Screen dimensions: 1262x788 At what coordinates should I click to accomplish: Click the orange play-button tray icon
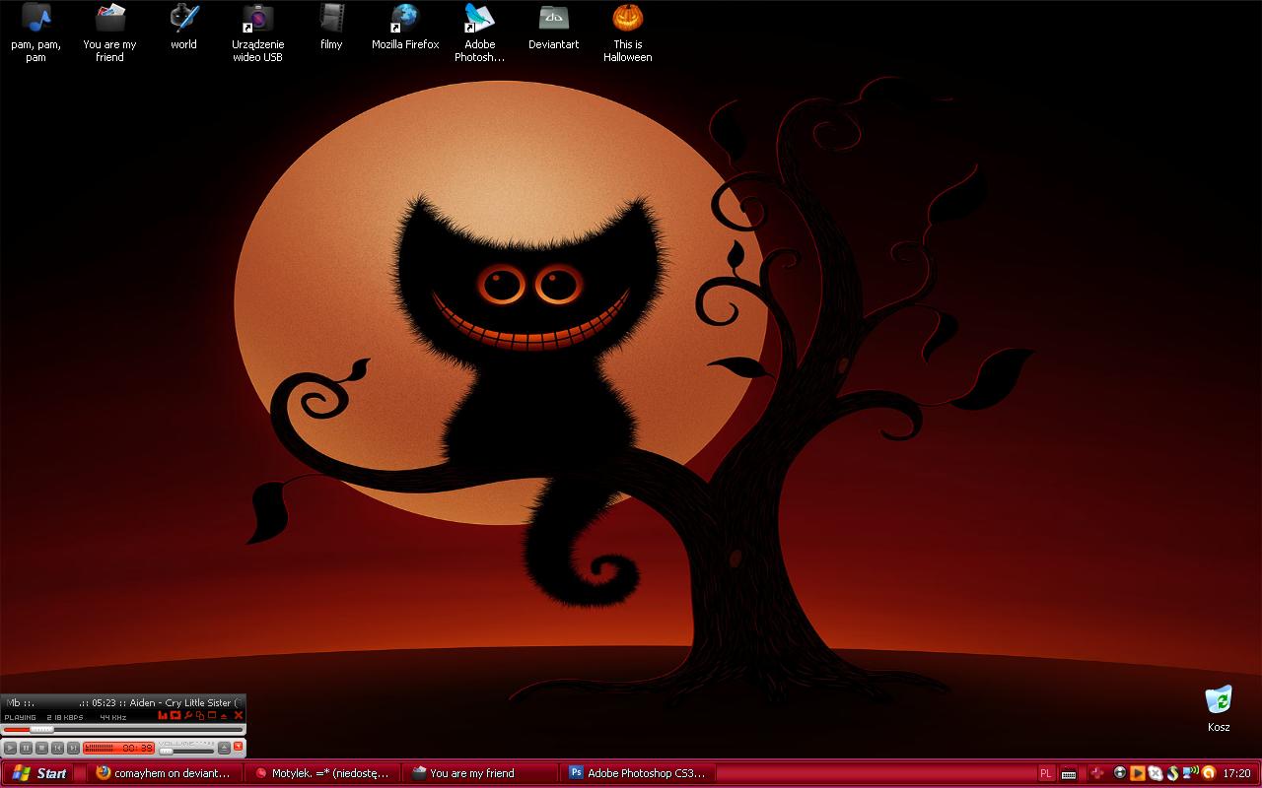pyautogui.click(x=1138, y=773)
